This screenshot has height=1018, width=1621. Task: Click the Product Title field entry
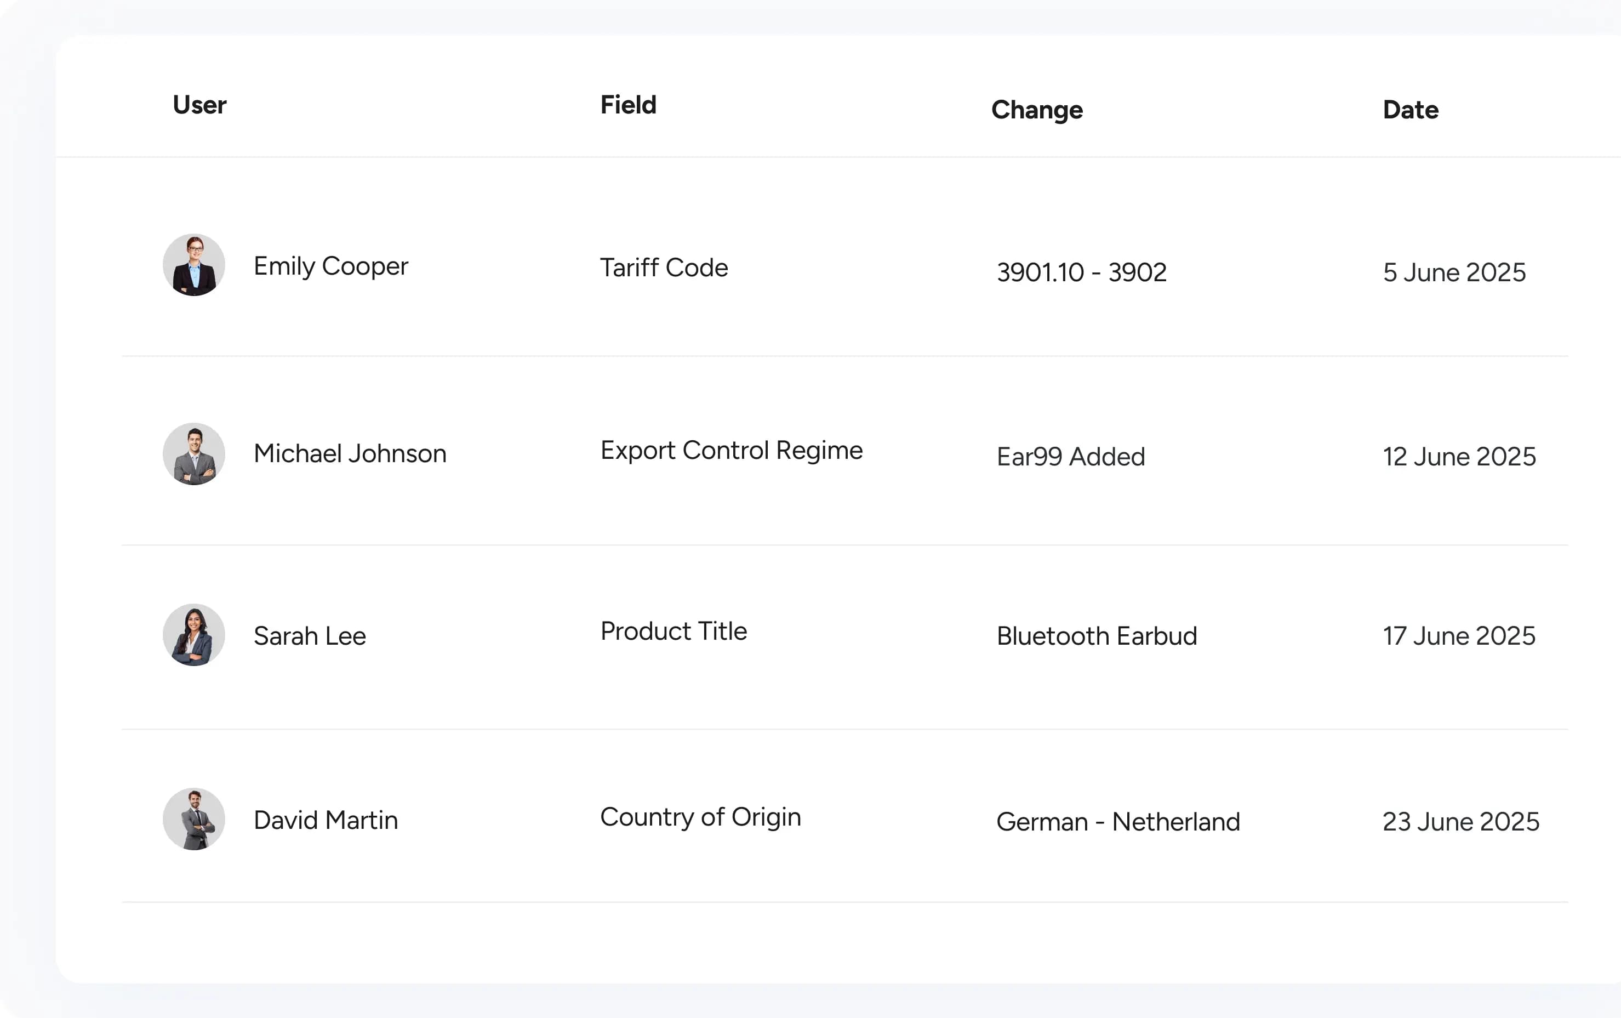pos(673,631)
